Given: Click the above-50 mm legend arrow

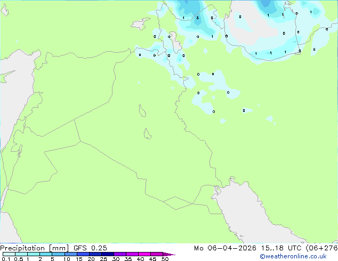Looking at the screenshot, I should pyautogui.click(x=169, y=254).
